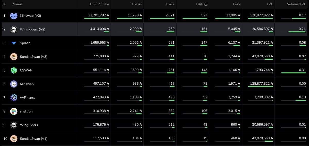
Task: Click the 731 users value for CSWAP
Action: click(171, 70)
